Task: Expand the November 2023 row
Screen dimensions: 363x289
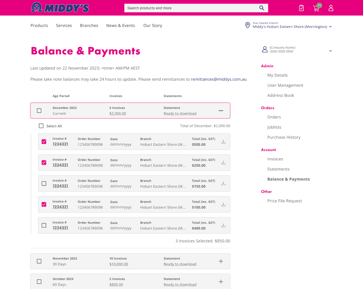Action: tap(221, 261)
